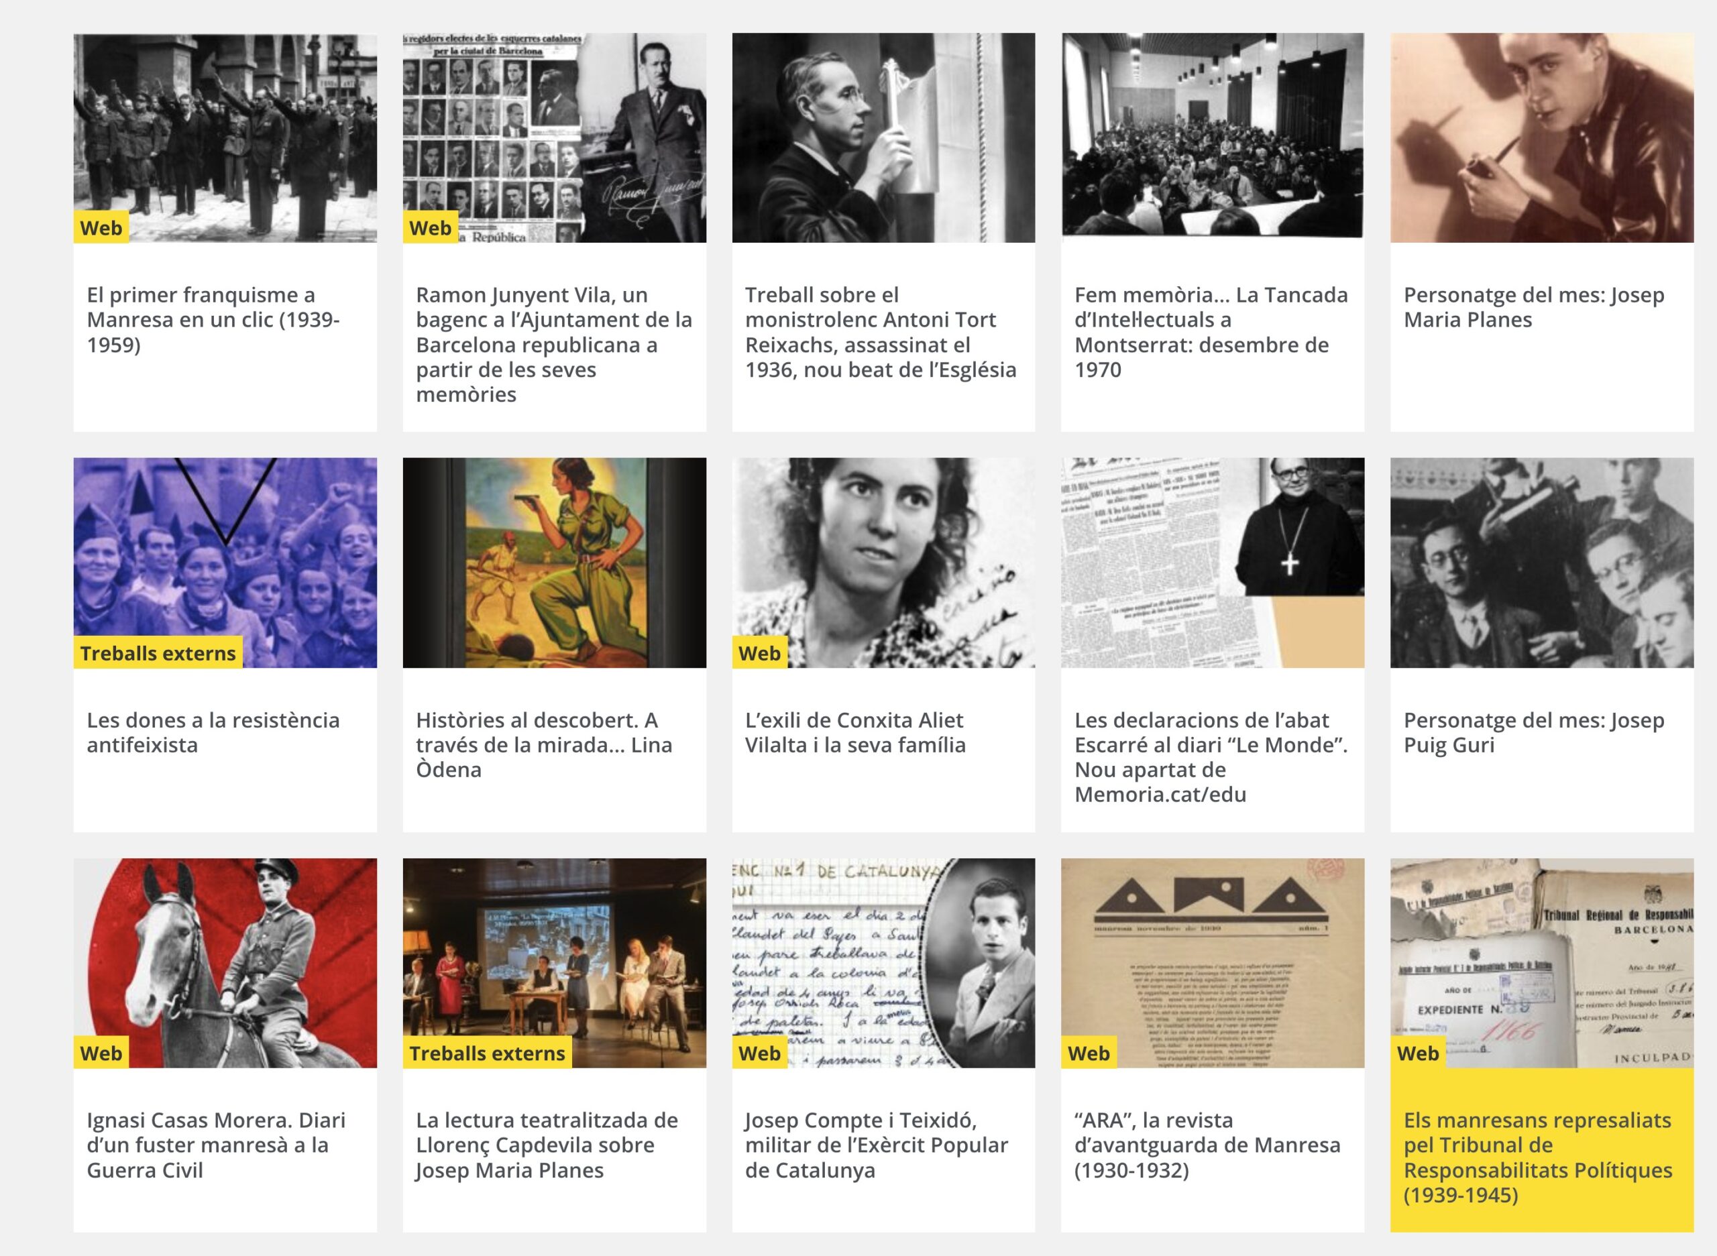Open 'L'exili de Conxita Aliet Vilalta' article

click(854, 732)
